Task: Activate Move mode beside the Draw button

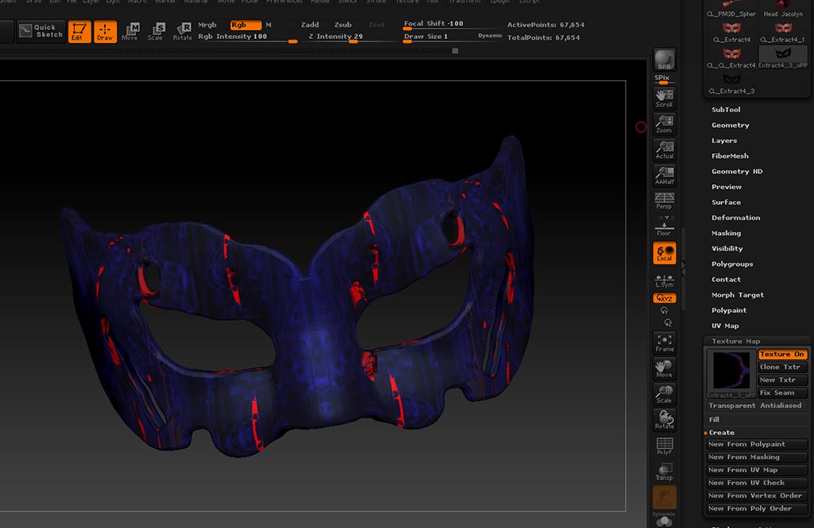Action: point(130,31)
